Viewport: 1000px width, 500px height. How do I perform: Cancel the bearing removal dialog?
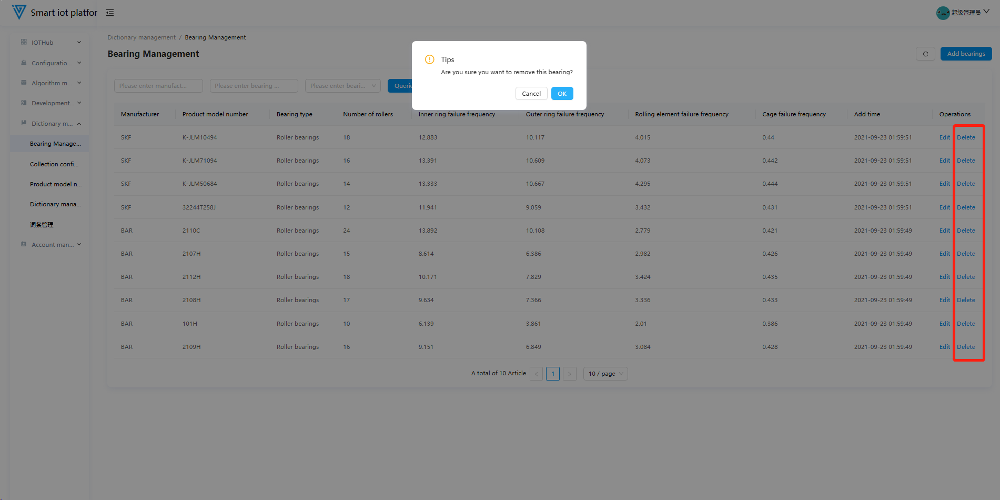pos(531,94)
